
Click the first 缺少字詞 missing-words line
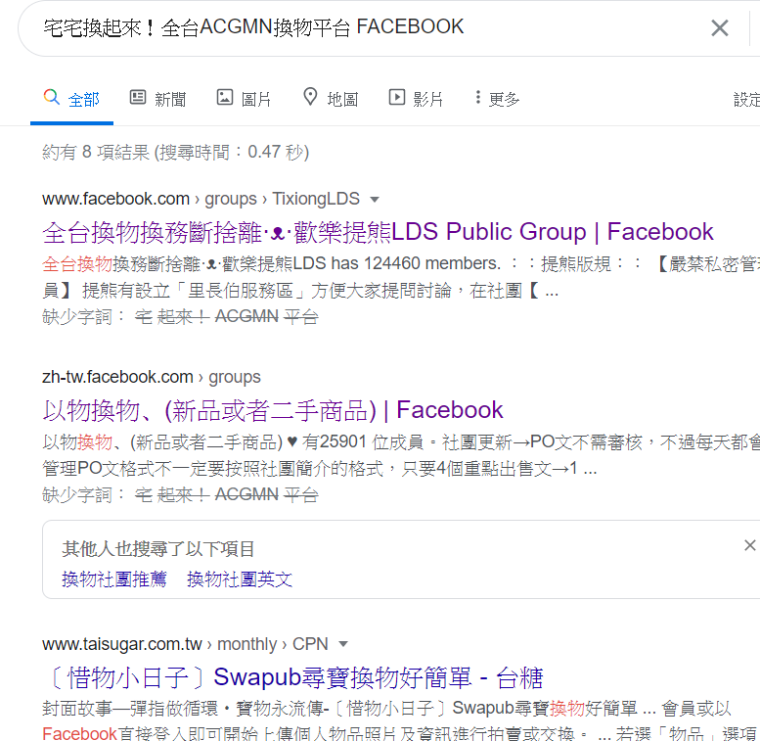tap(180, 317)
